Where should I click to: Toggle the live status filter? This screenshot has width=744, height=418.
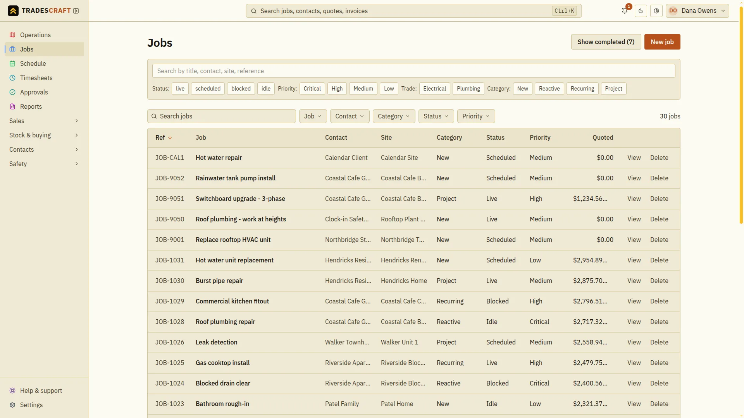coord(180,89)
